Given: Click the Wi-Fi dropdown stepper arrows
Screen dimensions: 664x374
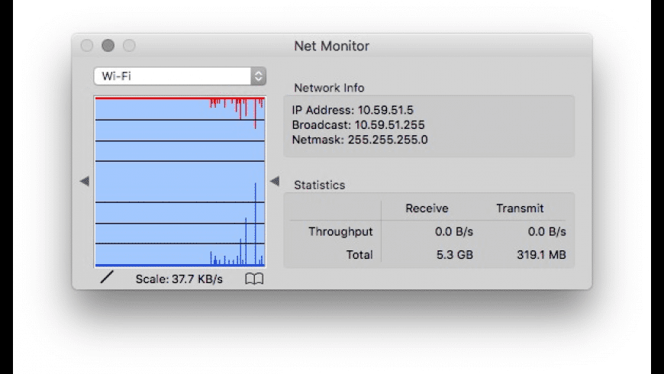Looking at the screenshot, I should point(259,76).
